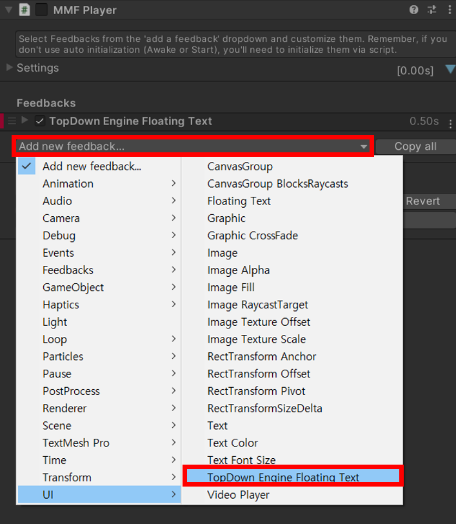Expand the Particles submenu
This screenshot has width=456, height=524.
[99, 357]
